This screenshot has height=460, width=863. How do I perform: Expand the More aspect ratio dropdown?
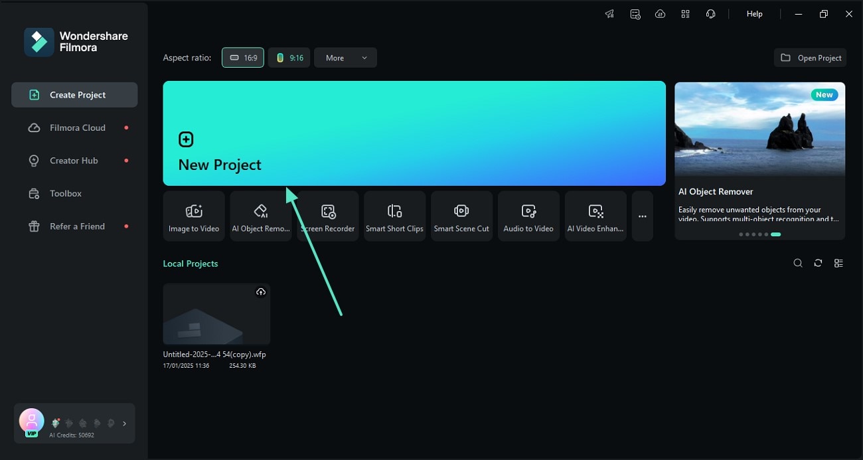(x=345, y=58)
